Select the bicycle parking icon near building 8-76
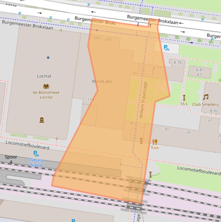Image resolution: width=221 pixels, height=222 pixels. click(x=166, y=48)
